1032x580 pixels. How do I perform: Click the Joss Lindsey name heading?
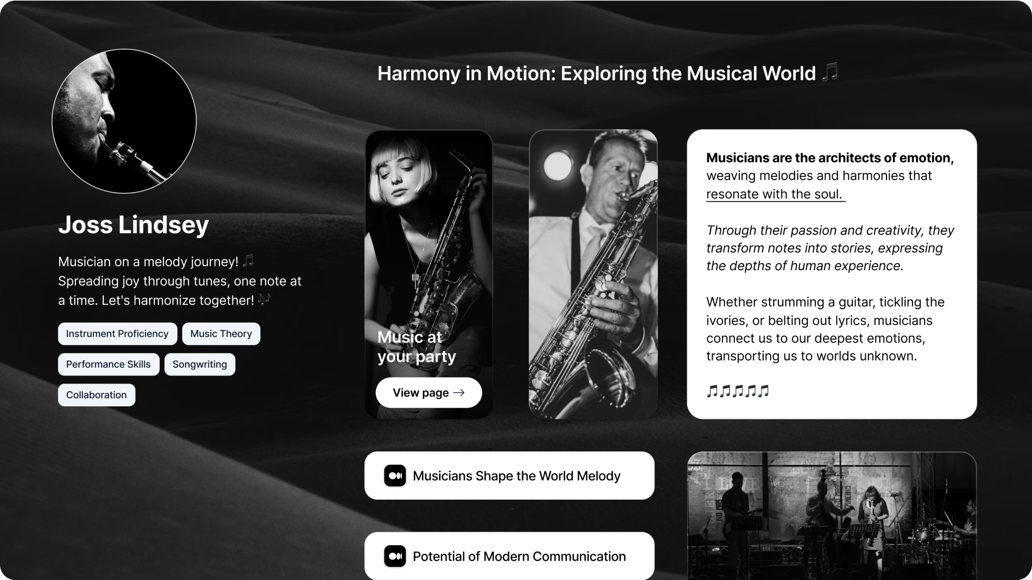pos(134,225)
